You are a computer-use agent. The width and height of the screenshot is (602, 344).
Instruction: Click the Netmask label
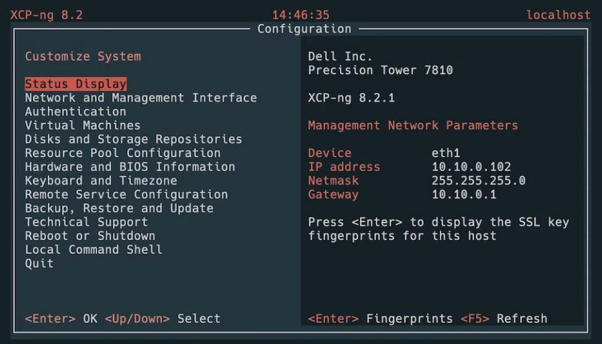click(x=333, y=181)
